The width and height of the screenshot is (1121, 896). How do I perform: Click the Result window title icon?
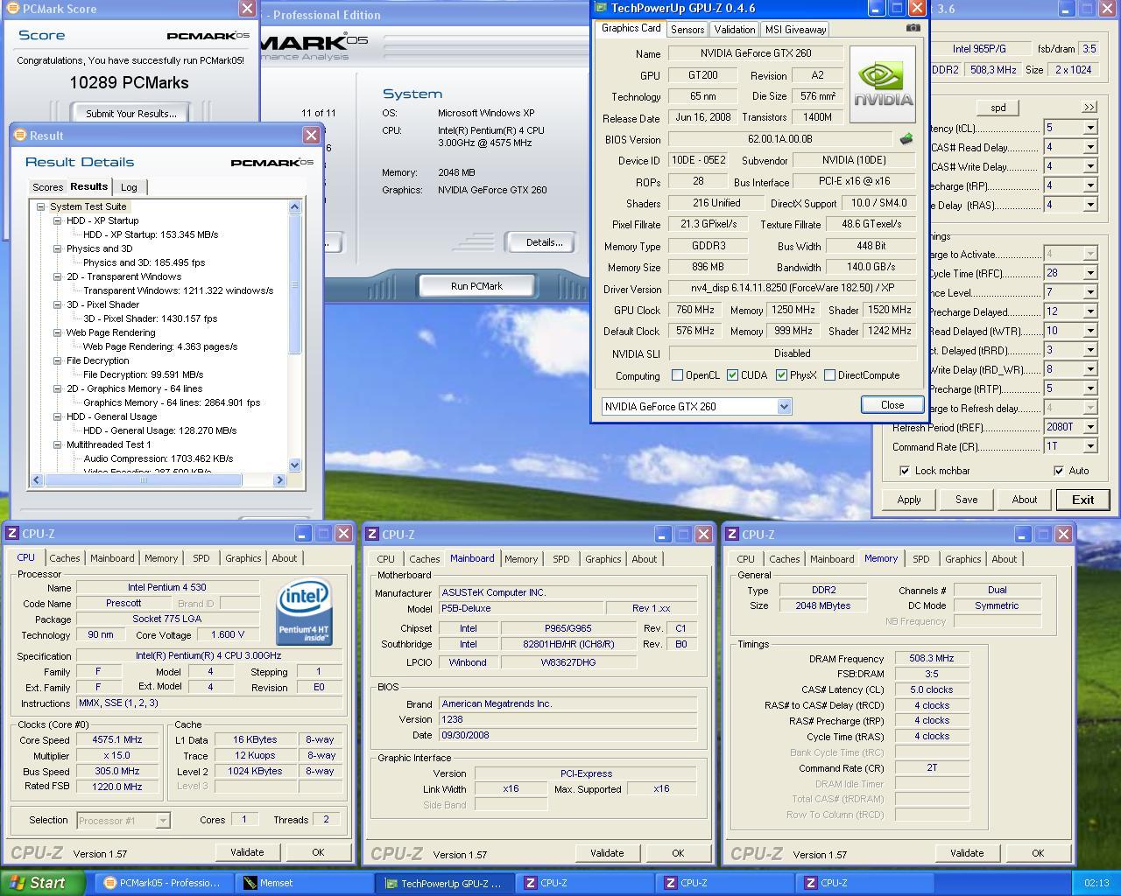(20, 136)
